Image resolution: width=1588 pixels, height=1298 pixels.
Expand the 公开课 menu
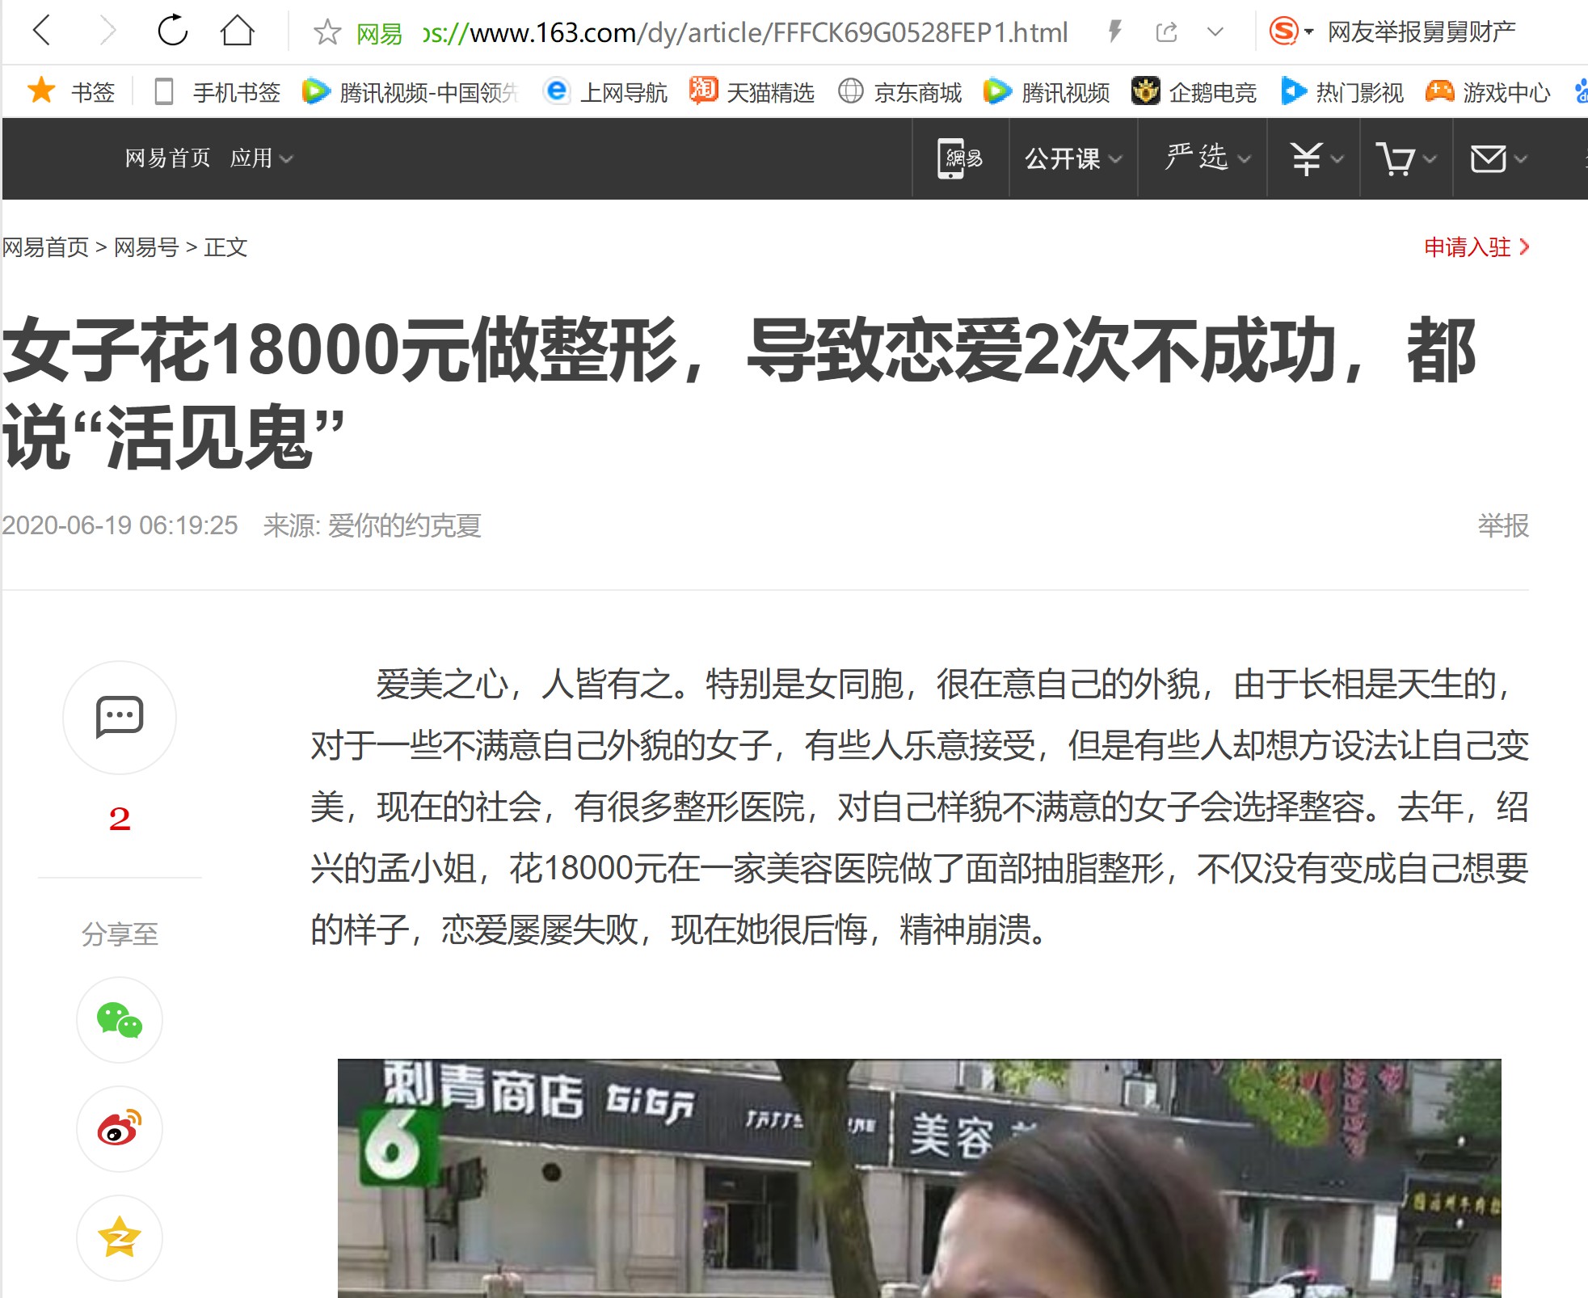1073,158
